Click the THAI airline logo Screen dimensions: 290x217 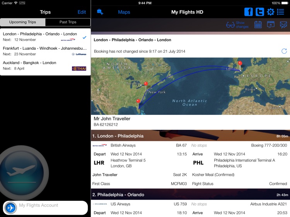pos(79,69)
